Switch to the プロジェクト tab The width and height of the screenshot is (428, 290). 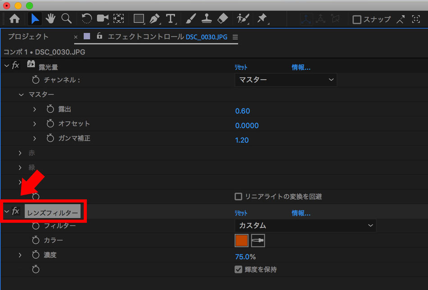(28, 36)
